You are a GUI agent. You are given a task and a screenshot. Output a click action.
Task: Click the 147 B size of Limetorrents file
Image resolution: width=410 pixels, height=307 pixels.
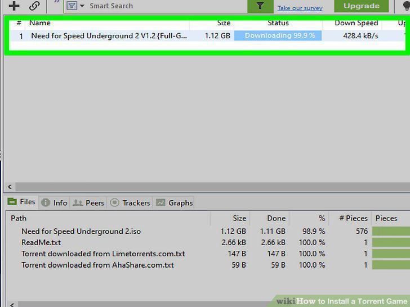click(237, 254)
